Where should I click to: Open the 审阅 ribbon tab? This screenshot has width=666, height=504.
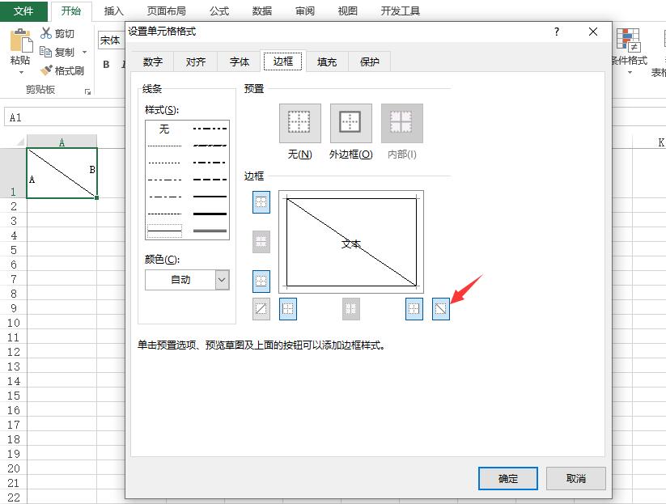coord(305,11)
